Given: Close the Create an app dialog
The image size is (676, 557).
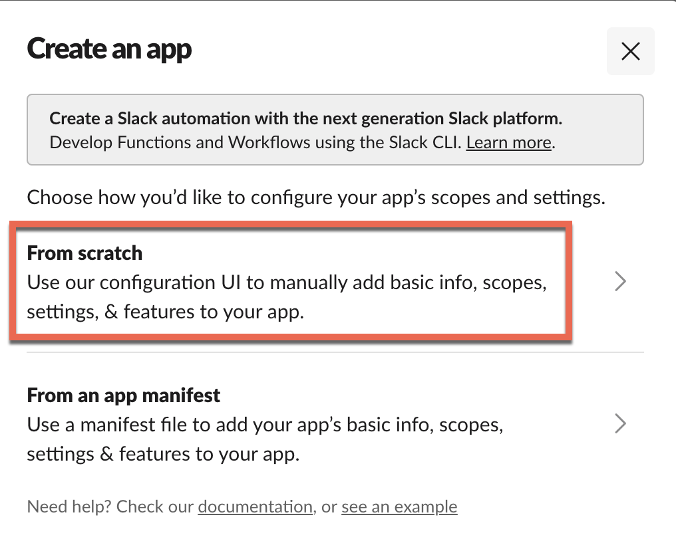Looking at the screenshot, I should pyautogui.click(x=630, y=51).
